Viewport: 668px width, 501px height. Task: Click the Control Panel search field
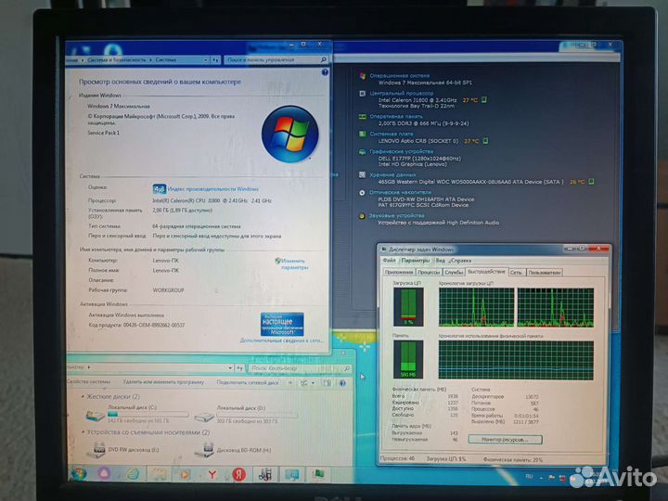pos(276,60)
